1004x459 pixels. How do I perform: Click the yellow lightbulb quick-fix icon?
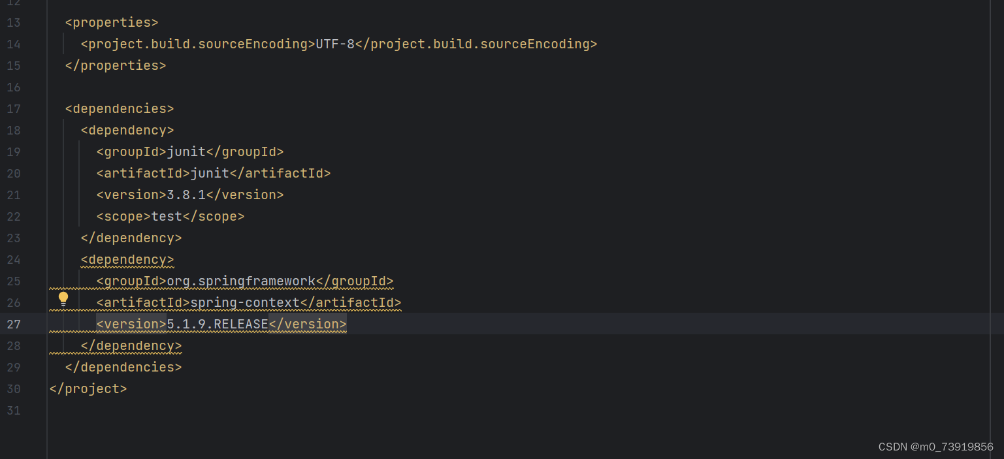click(63, 298)
